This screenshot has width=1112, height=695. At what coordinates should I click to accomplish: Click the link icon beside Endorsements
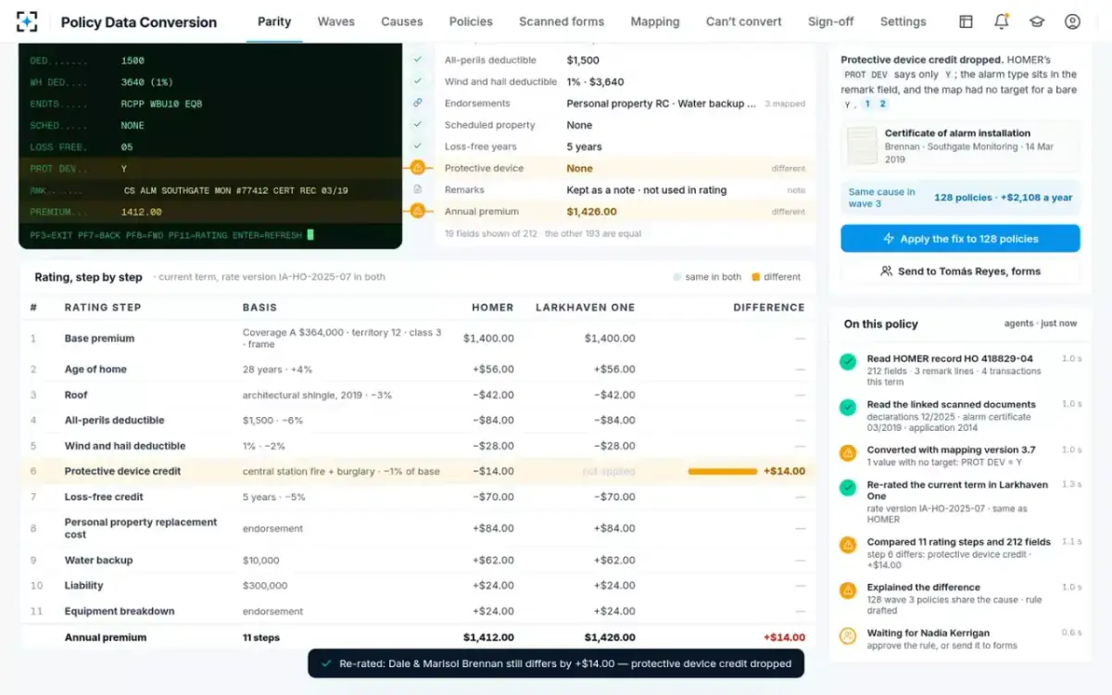418,103
